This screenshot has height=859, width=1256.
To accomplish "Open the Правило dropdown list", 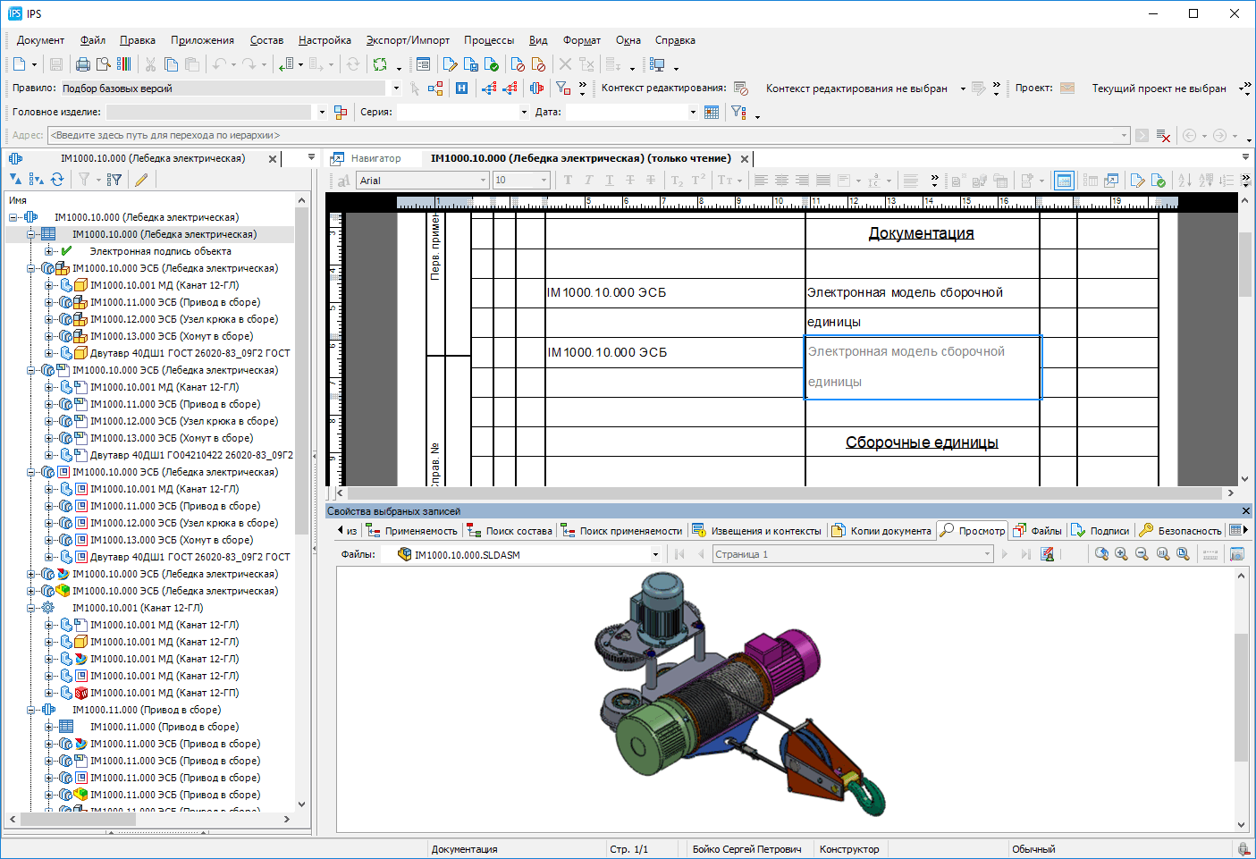I will [x=396, y=88].
